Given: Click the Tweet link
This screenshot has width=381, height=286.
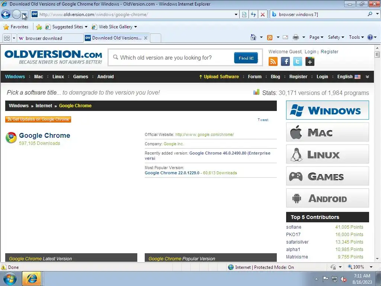Looking at the screenshot, I should point(263,120).
